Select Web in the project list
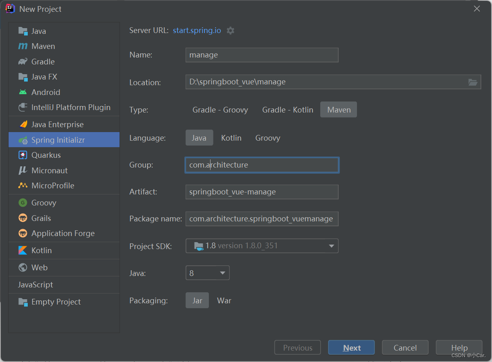 coord(64,267)
